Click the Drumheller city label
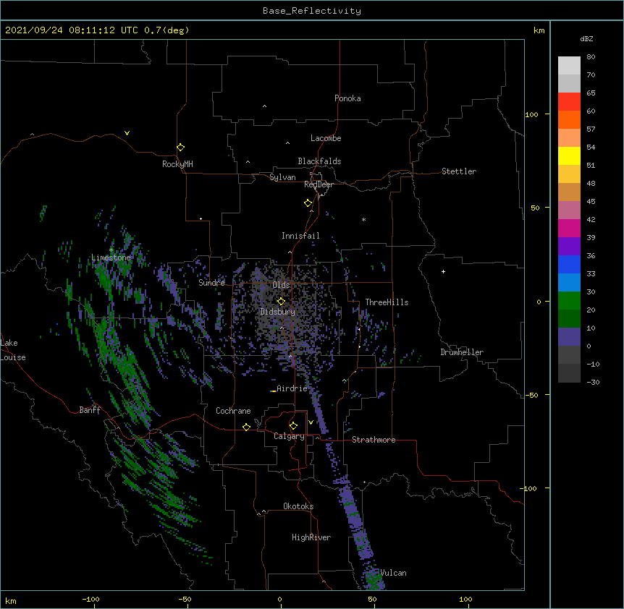The width and height of the screenshot is (624, 609). click(462, 352)
